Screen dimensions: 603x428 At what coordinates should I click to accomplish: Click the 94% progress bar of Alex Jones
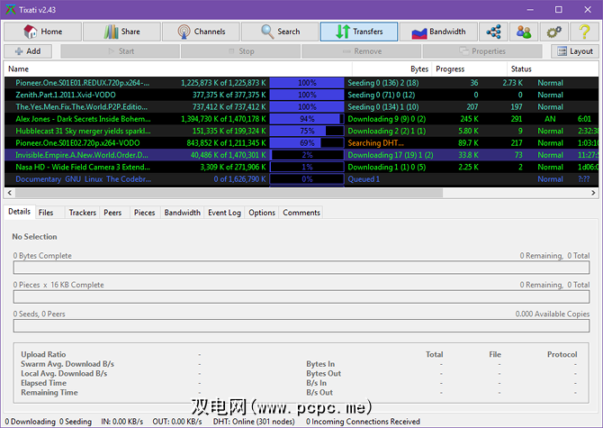tap(307, 119)
